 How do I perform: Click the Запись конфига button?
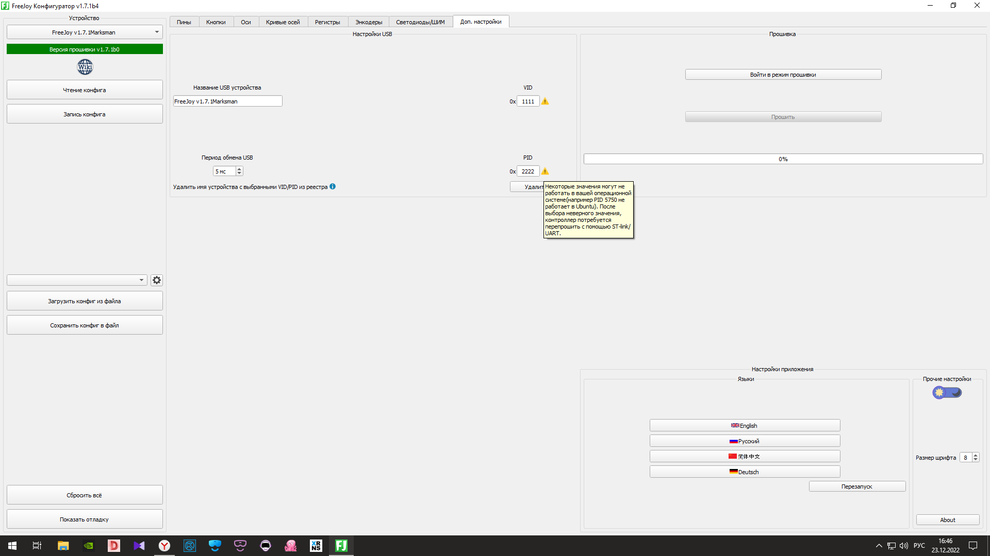[85, 114]
